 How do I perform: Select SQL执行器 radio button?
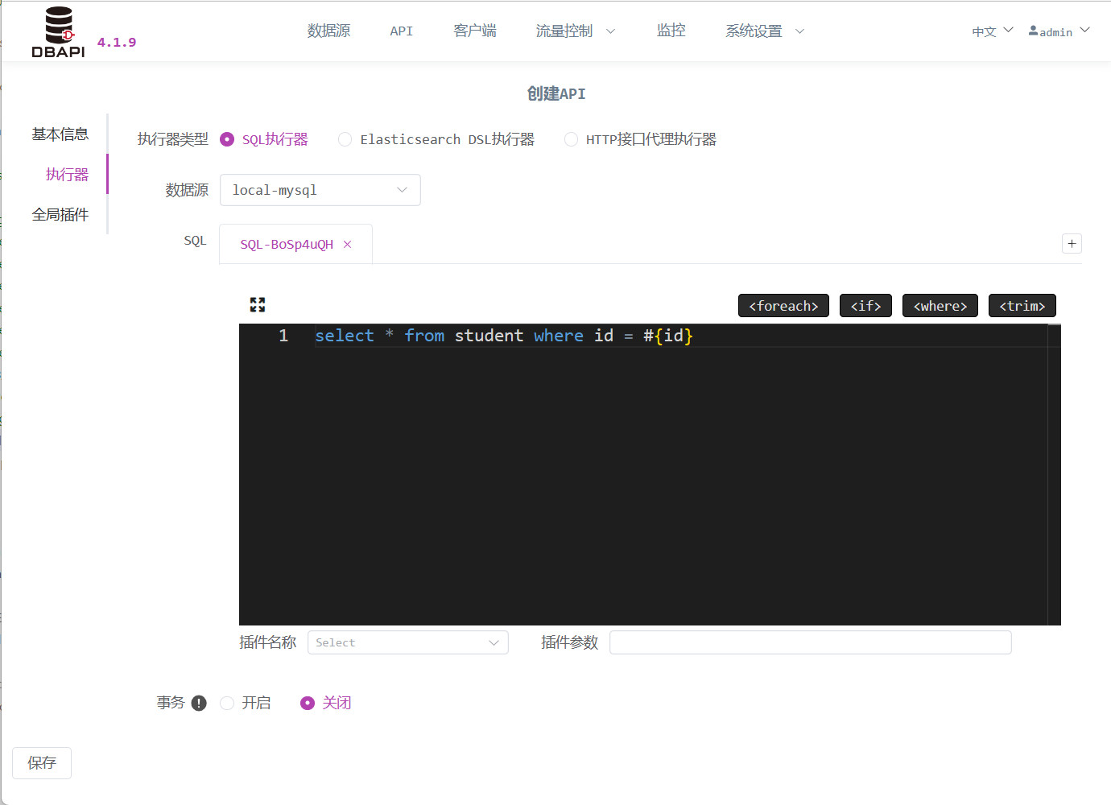pyautogui.click(x=227, y=139)
